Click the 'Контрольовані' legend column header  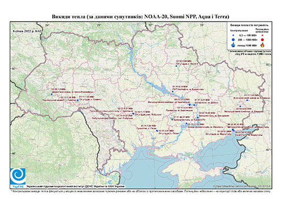[239, 30]
